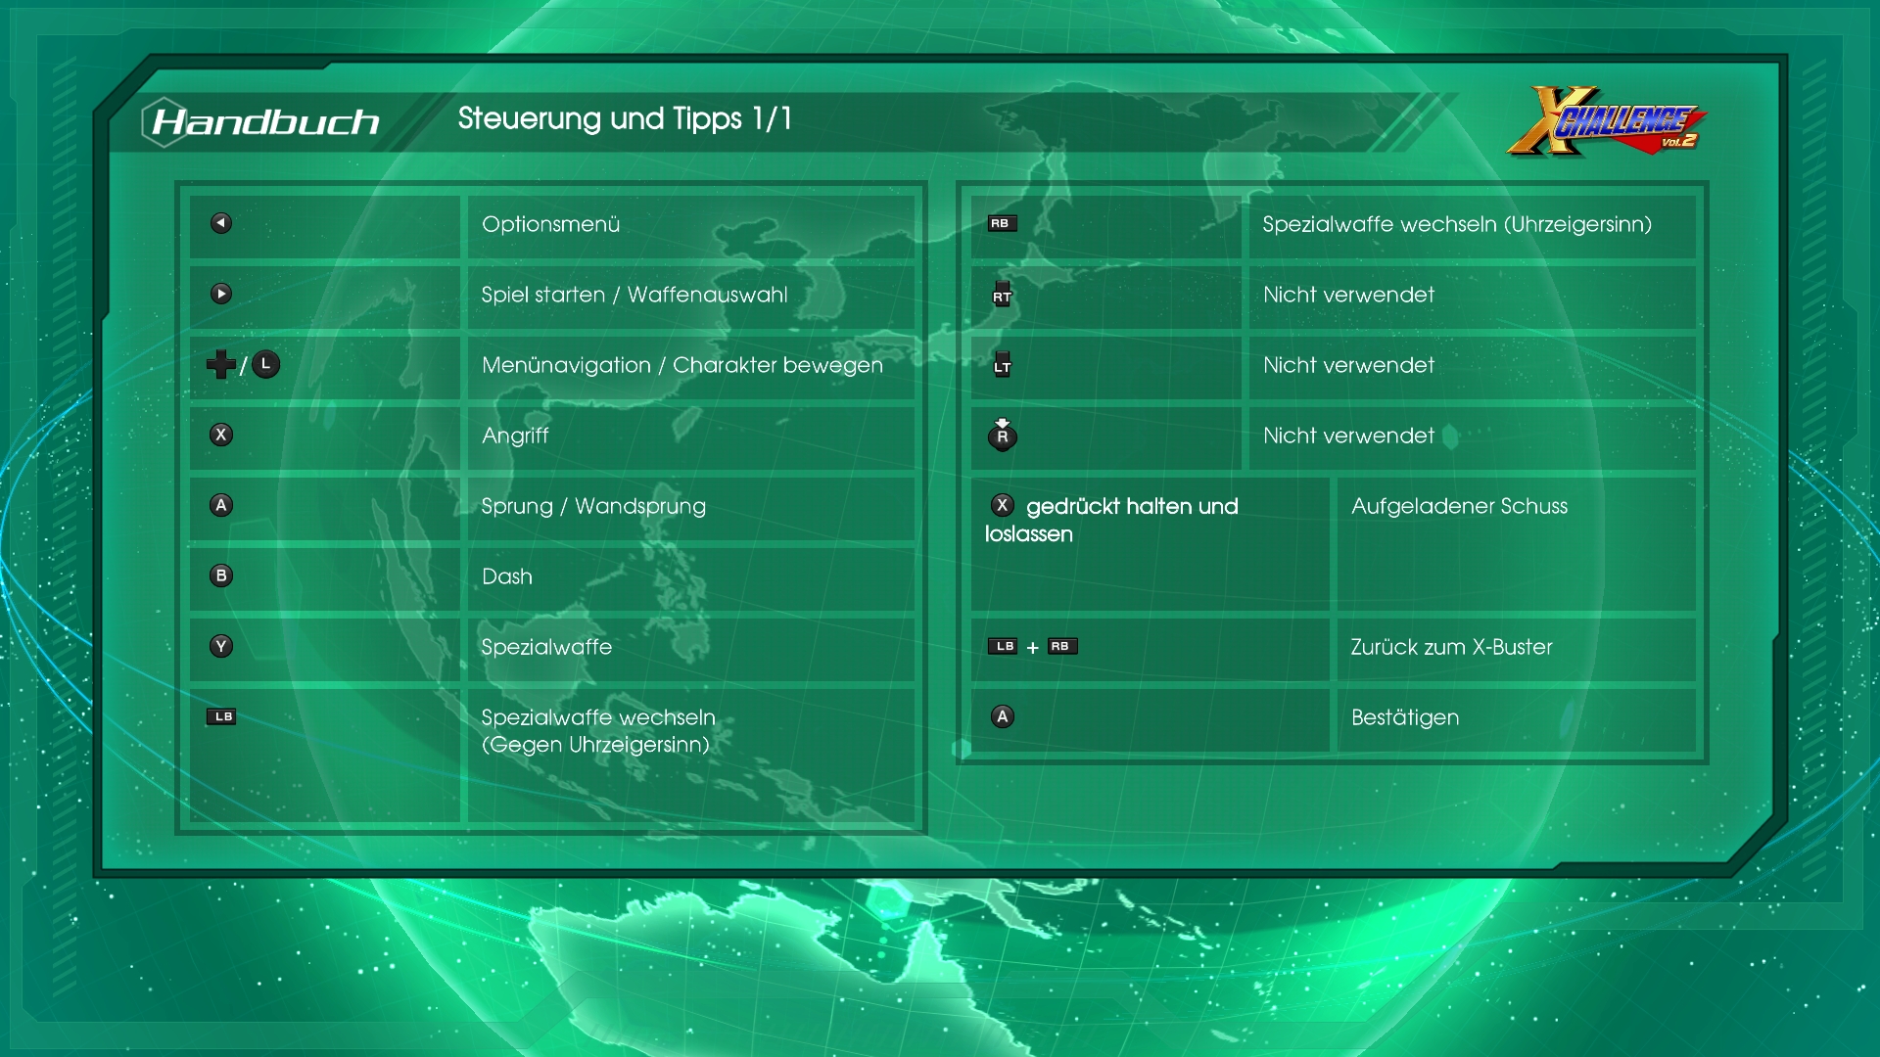Click the RT trigger icon
The height and width of the screenshot is (1057, 1880).
tap(1002, 295)
